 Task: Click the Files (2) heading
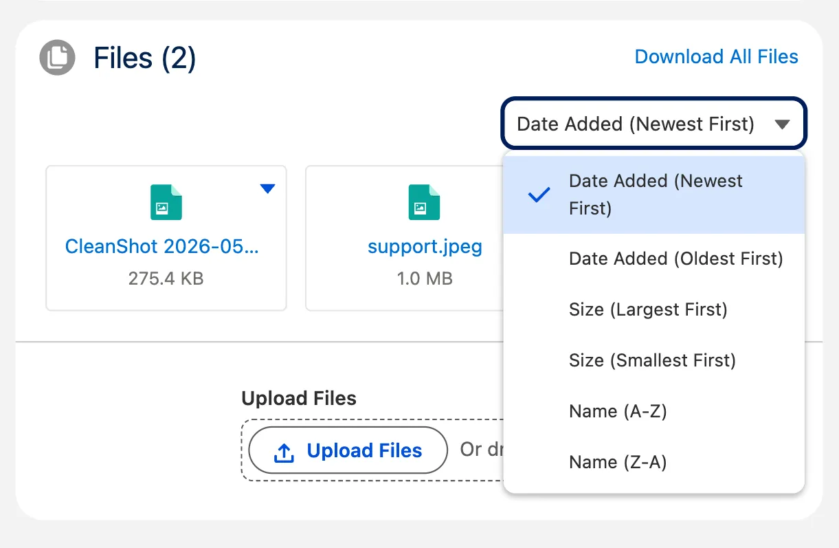[x=145, y=58]
